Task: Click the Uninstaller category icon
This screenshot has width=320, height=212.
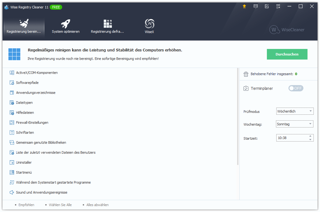Action: tap(12, 162)
